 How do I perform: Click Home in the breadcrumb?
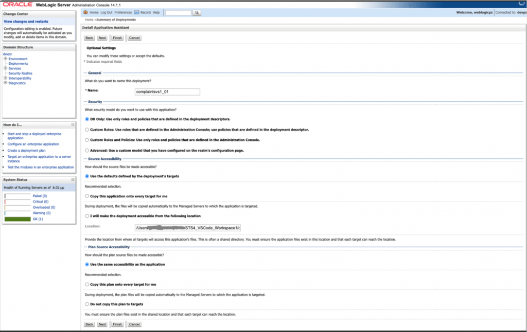[x=89, y=20]
